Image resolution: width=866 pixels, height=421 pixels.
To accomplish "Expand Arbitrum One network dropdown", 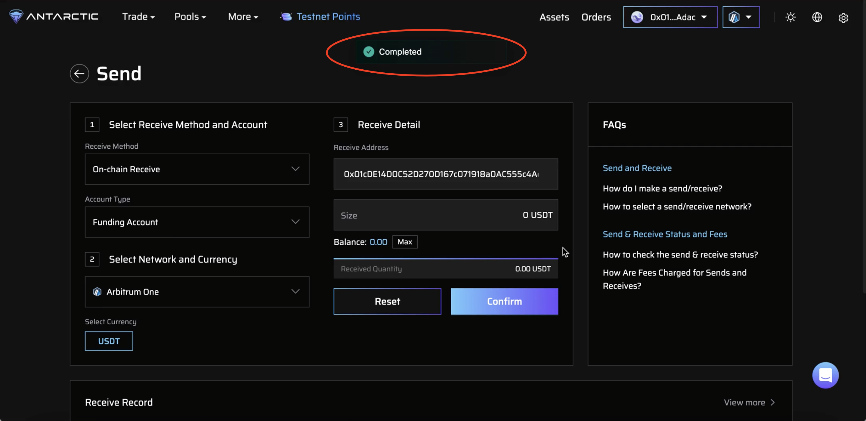I will 197,292.
